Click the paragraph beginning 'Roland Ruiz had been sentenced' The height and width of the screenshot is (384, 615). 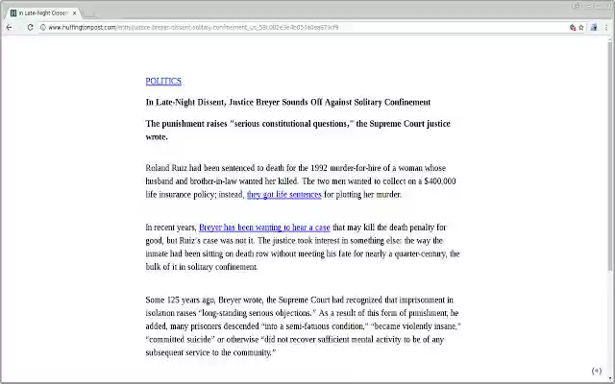click(x=300, y=180)
